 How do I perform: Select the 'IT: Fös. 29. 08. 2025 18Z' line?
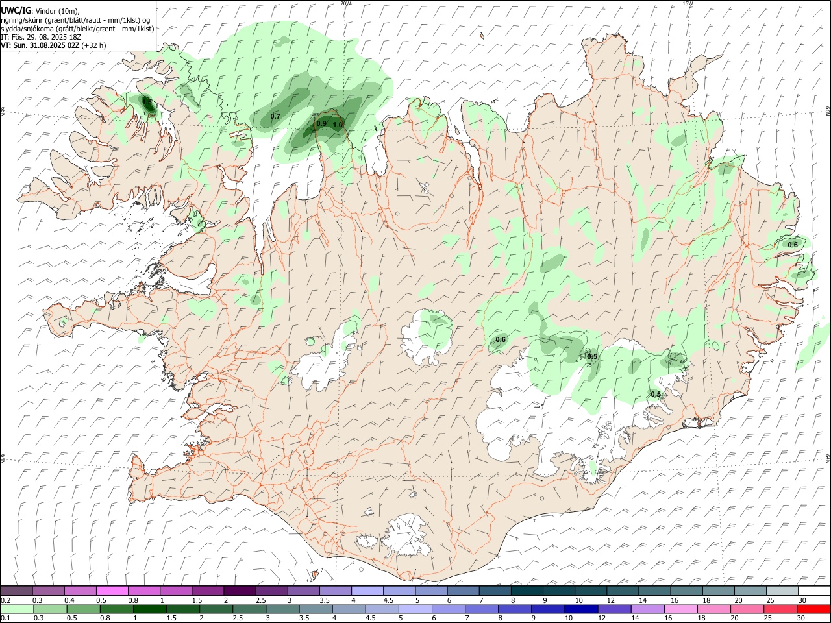pyautogui.click(x=41, y=37)
